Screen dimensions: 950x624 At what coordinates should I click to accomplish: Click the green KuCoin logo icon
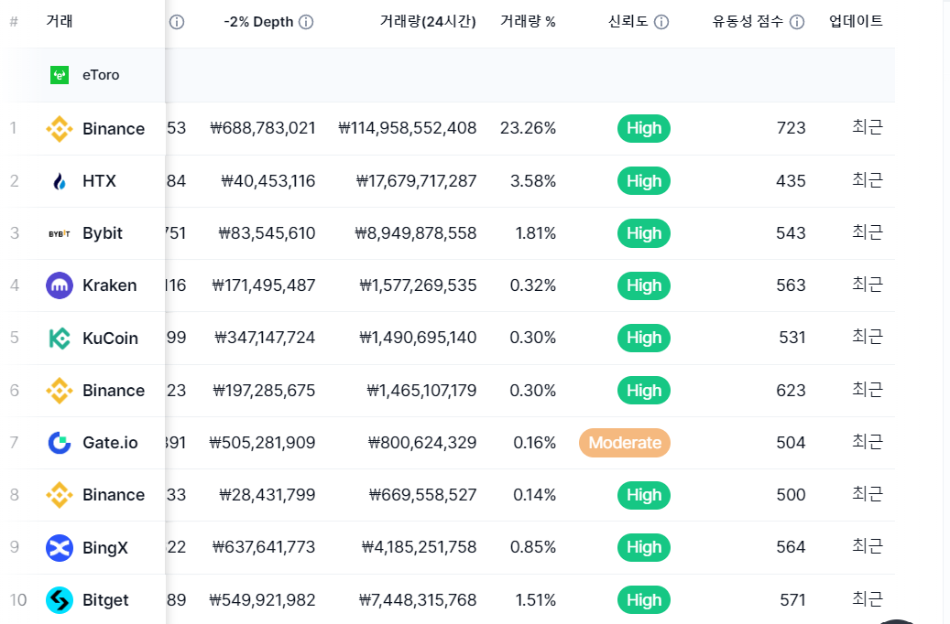pyautogui.click(x=60, y=338)
